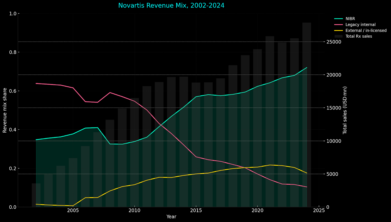
Task: Click the 0 right axis tick
Action: [328, 207]
